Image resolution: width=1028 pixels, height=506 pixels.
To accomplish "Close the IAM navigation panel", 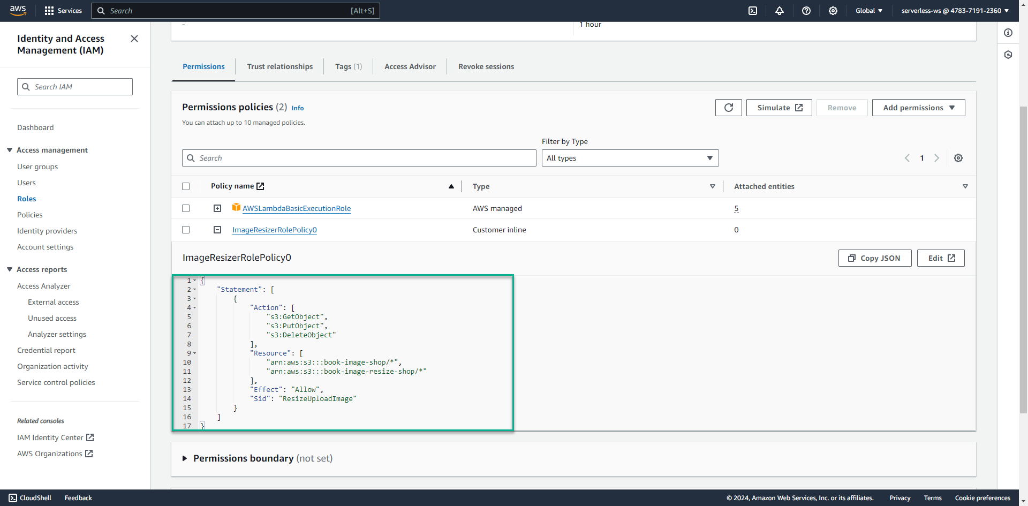I will point(134,39).
